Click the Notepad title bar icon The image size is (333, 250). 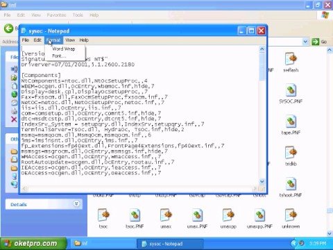tap(24, 31)
